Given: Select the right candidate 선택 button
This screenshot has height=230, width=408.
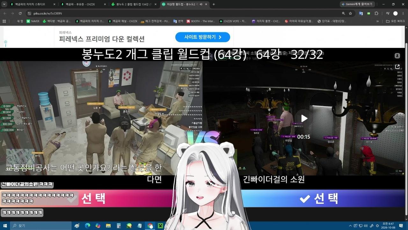Looking at the screenshot, I should pos(319,199).
